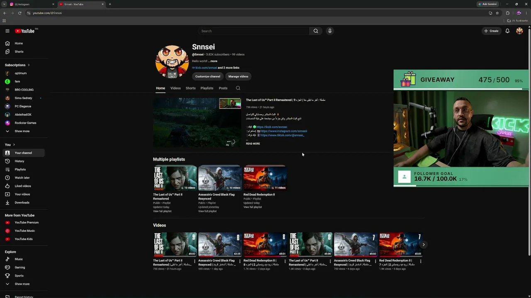Bookmark this page star icon

[x=497, y=13]
